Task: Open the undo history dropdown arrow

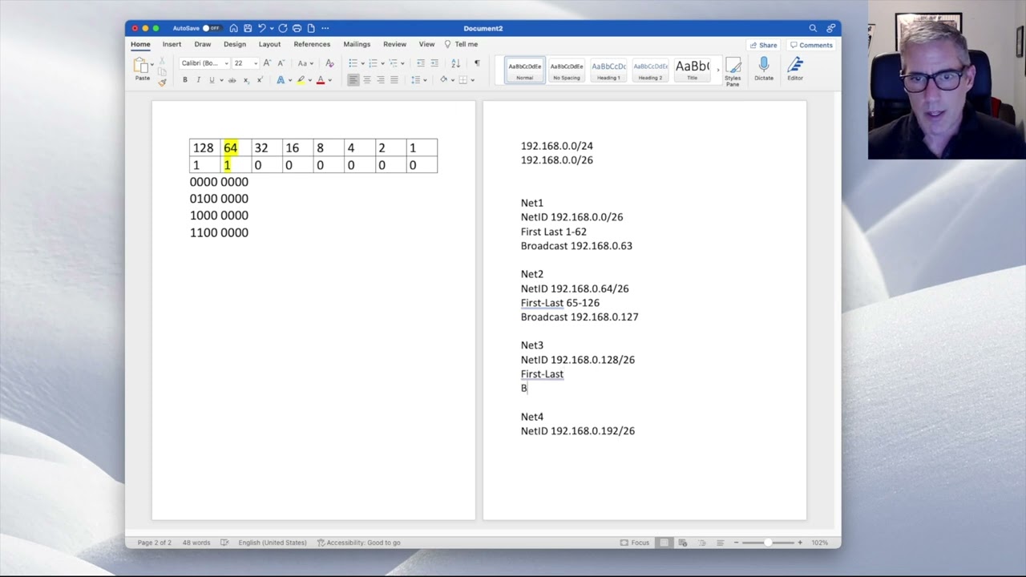Action: click(x=271, y=28)
